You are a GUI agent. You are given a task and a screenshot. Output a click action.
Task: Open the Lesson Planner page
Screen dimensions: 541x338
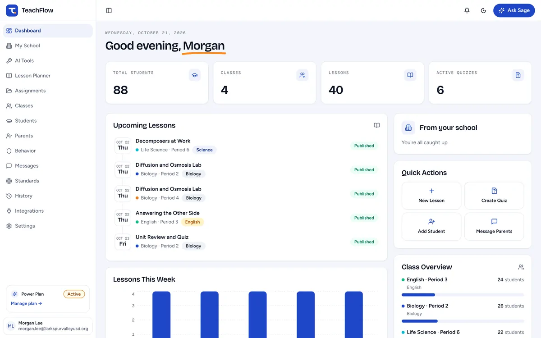point(48,76)
